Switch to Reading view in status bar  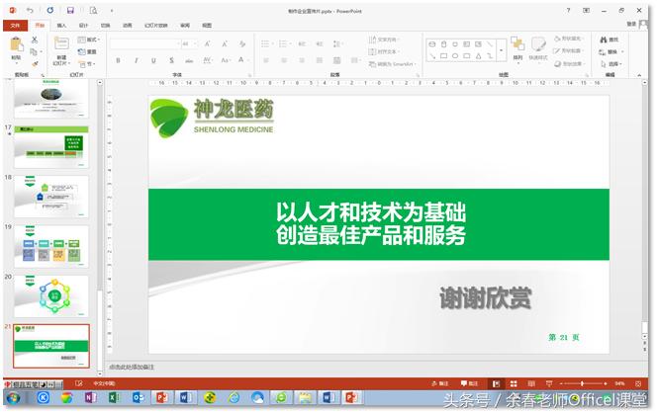531,383
